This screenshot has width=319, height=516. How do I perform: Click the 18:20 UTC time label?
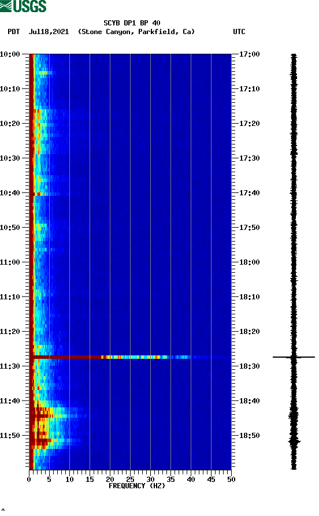[x=249, y=332]
